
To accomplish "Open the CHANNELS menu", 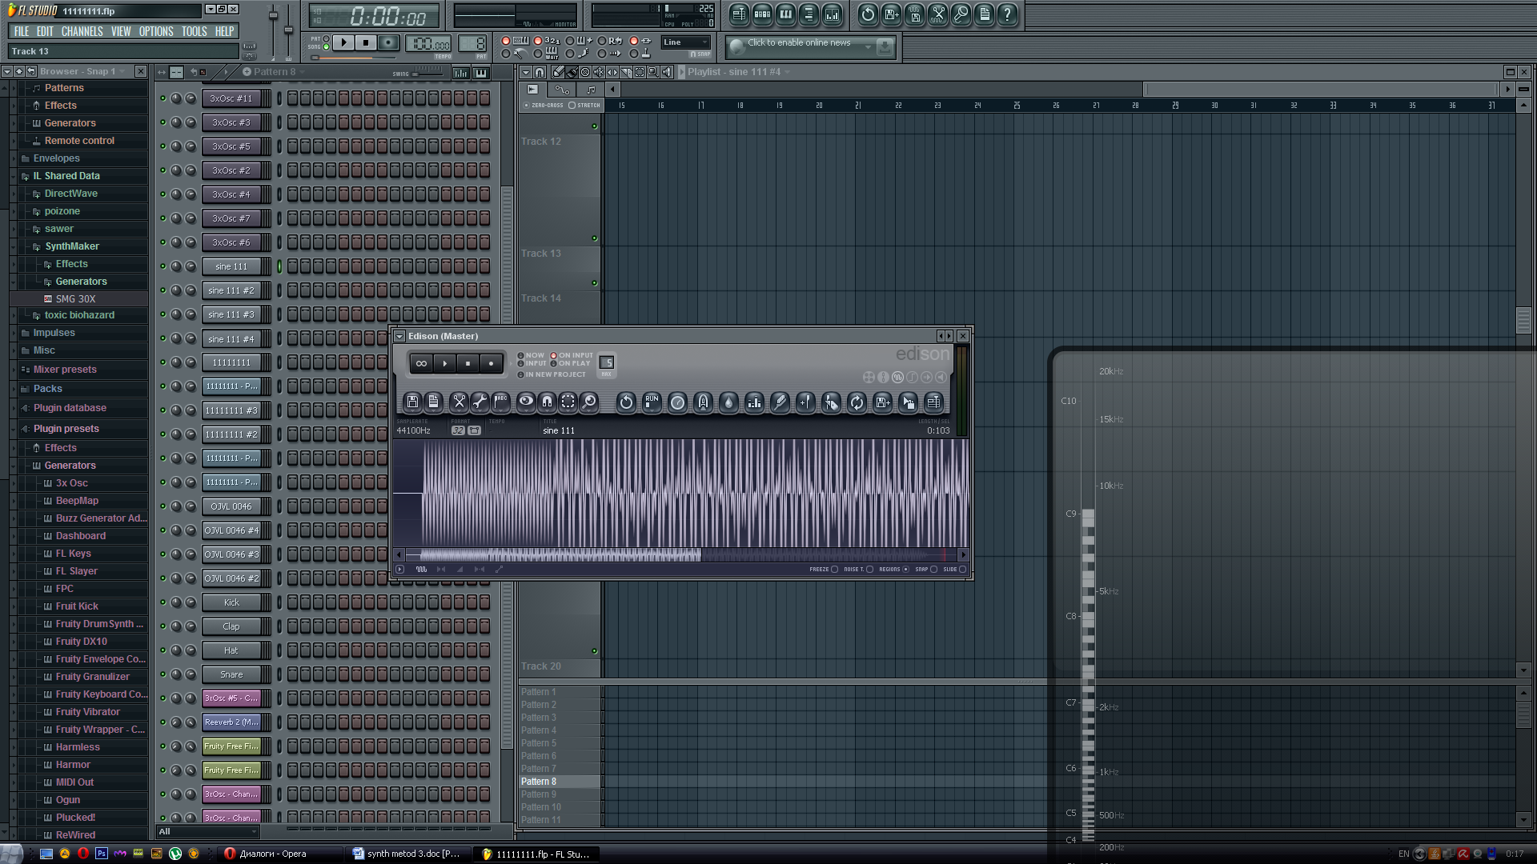I will tap(82, 32).
